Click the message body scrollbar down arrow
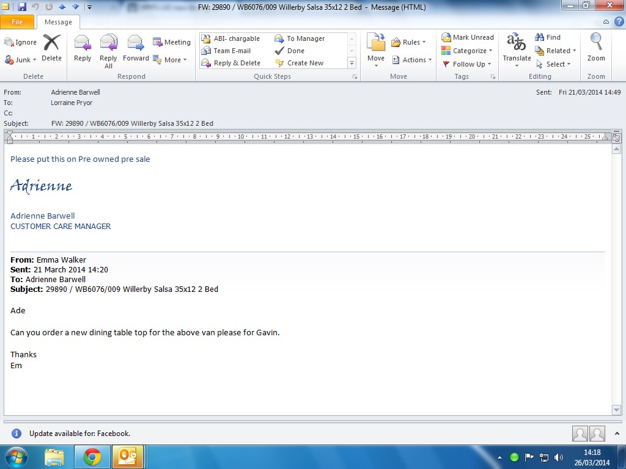The height and width of the screenshot is (469, 626). coord(616,410)
